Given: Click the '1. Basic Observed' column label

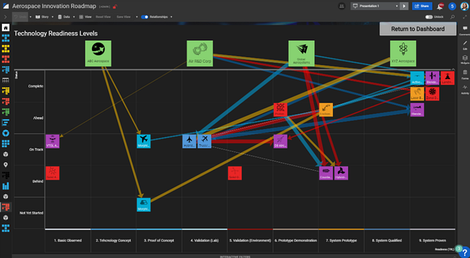Looking at the screenshot, I should pyautogui.click(x=68, y=241).
